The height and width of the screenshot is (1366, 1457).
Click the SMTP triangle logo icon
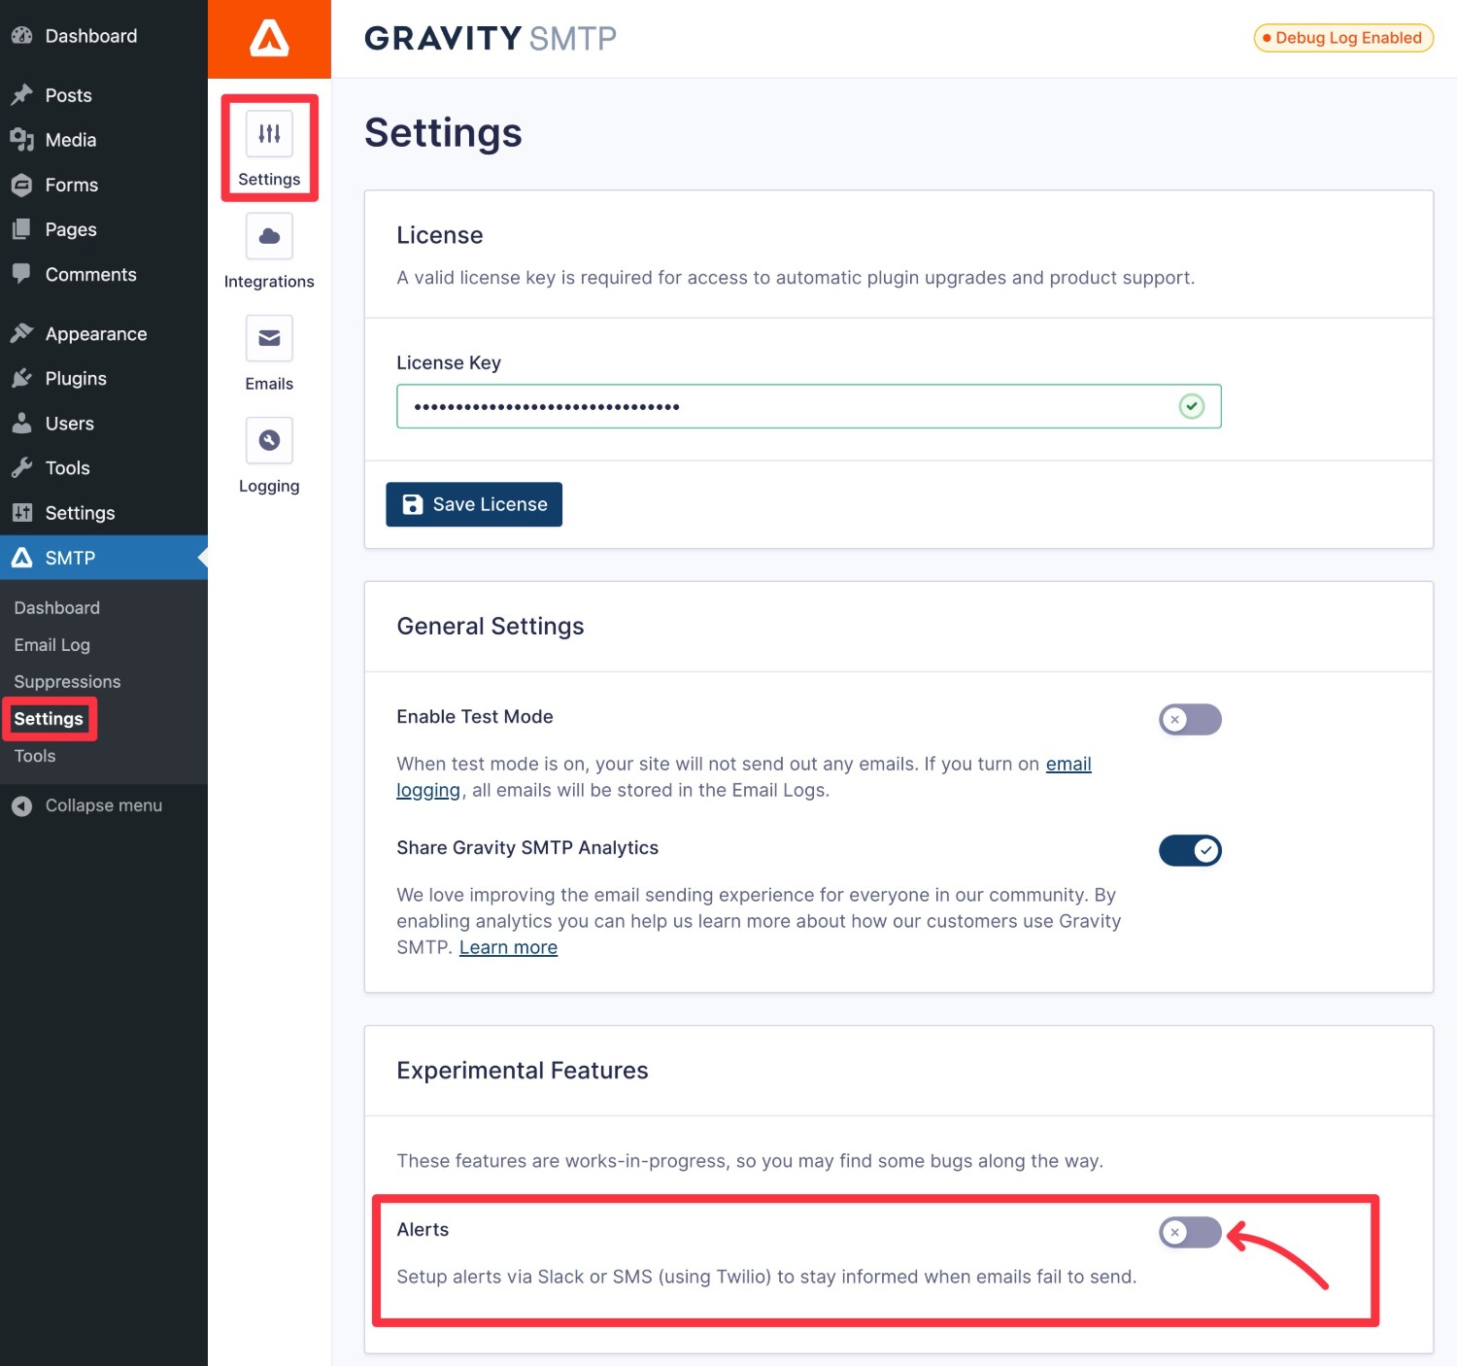[x=21, y=558]
